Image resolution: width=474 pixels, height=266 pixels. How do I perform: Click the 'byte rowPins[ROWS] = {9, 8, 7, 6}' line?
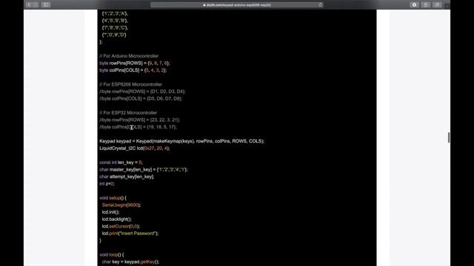point(135,63)
